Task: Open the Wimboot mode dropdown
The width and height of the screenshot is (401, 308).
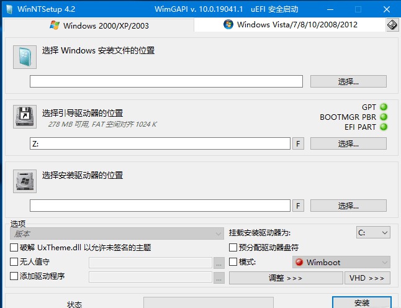Action: [x=341, y=262]
